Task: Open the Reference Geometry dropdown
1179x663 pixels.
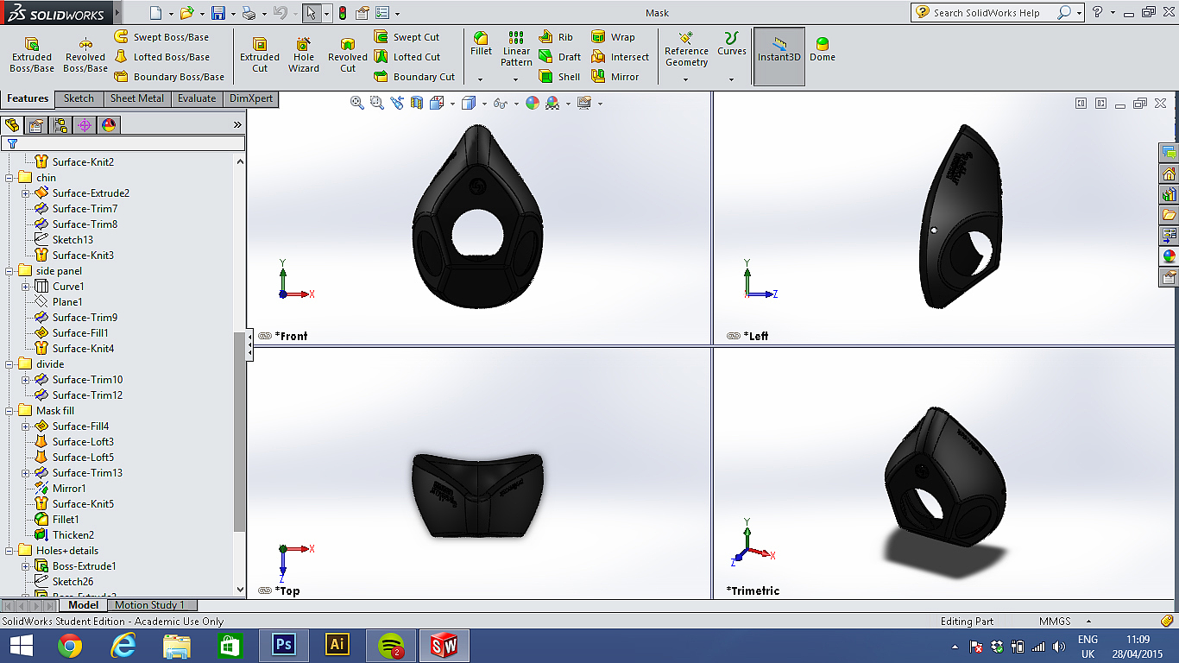Action: (686, 79)
